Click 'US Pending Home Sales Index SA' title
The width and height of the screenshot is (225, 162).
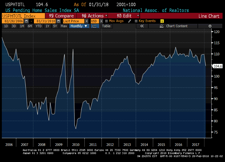tap(42, 10)
